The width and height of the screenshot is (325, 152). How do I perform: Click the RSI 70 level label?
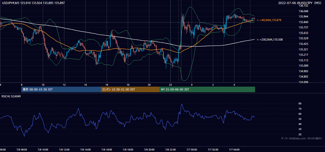300,109
